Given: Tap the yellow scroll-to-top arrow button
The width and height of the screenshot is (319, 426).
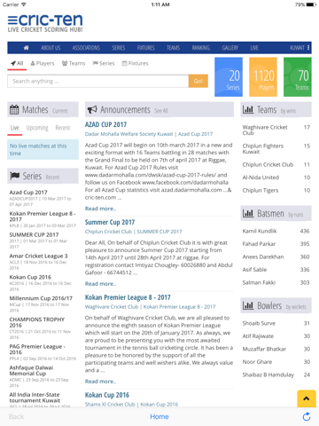Looking at the screenshot, I should [307, 398].
